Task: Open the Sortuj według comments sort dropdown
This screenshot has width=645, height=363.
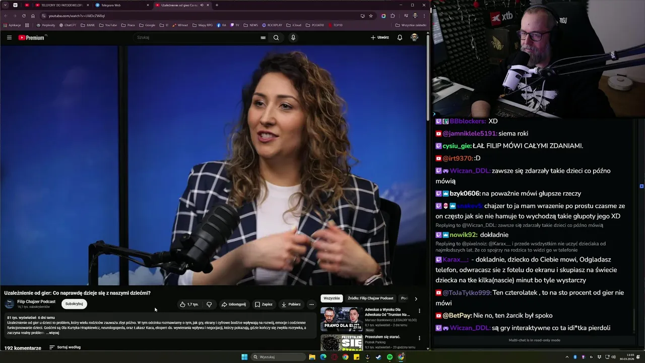Action: point(65,347)
